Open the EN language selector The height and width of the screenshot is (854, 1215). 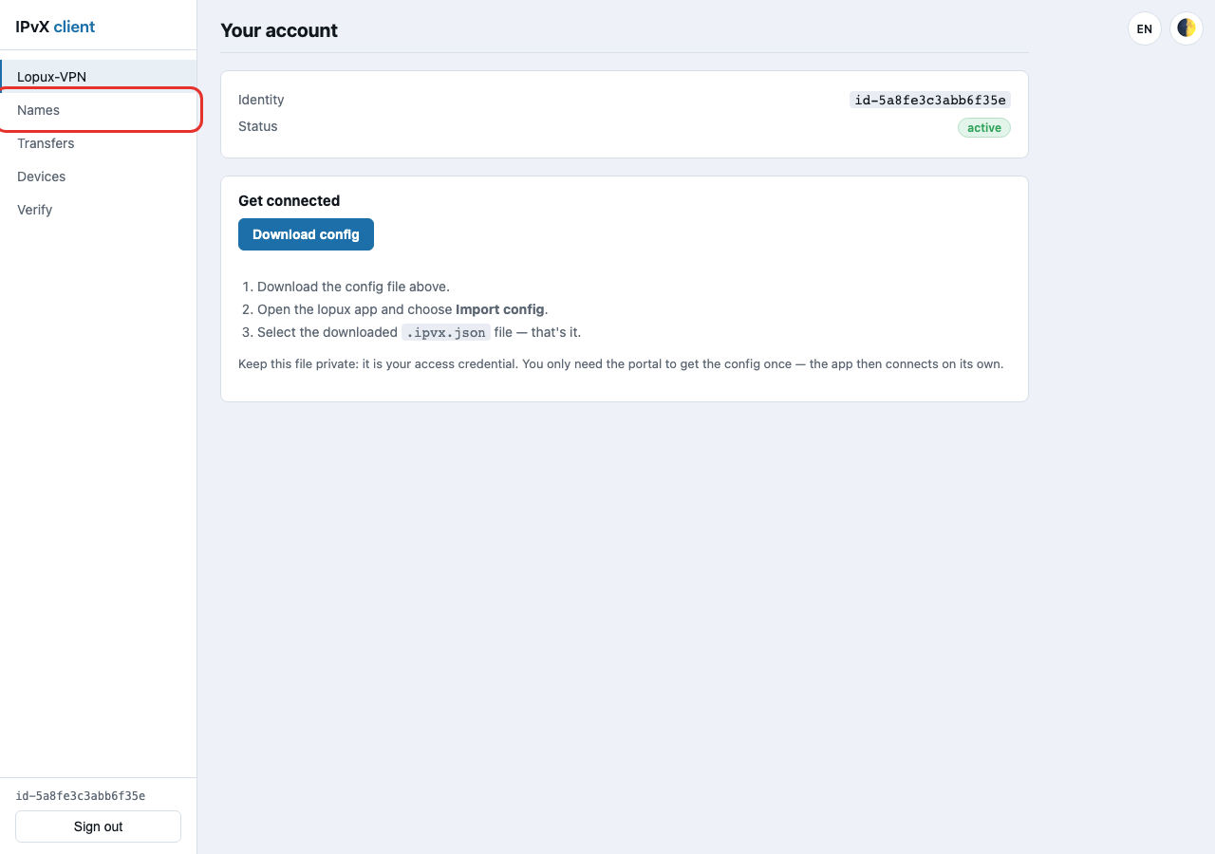pyautogui.click(x=1145, y=28)
